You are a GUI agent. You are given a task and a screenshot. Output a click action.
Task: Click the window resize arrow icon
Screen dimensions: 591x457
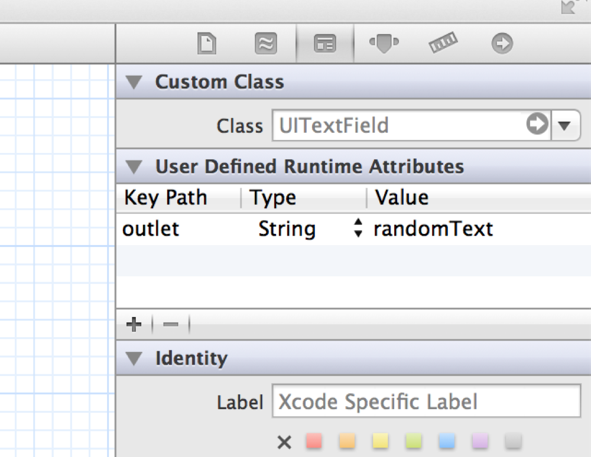tap(569, 6)
